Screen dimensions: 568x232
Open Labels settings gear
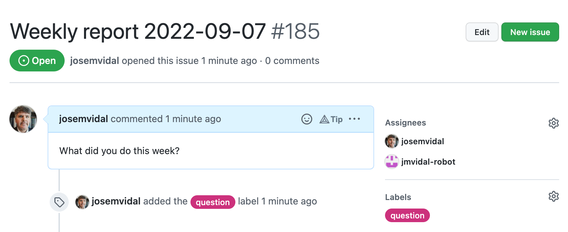click(553, 196)
